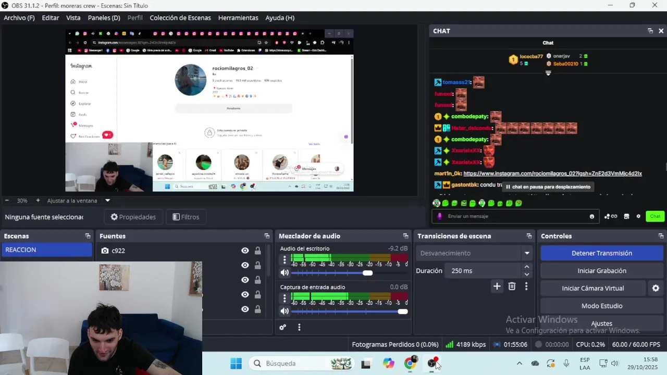This screenshot has height=375, width=667.
Task: Click the Windows Búsqueda search box
Action: point(302,363)
